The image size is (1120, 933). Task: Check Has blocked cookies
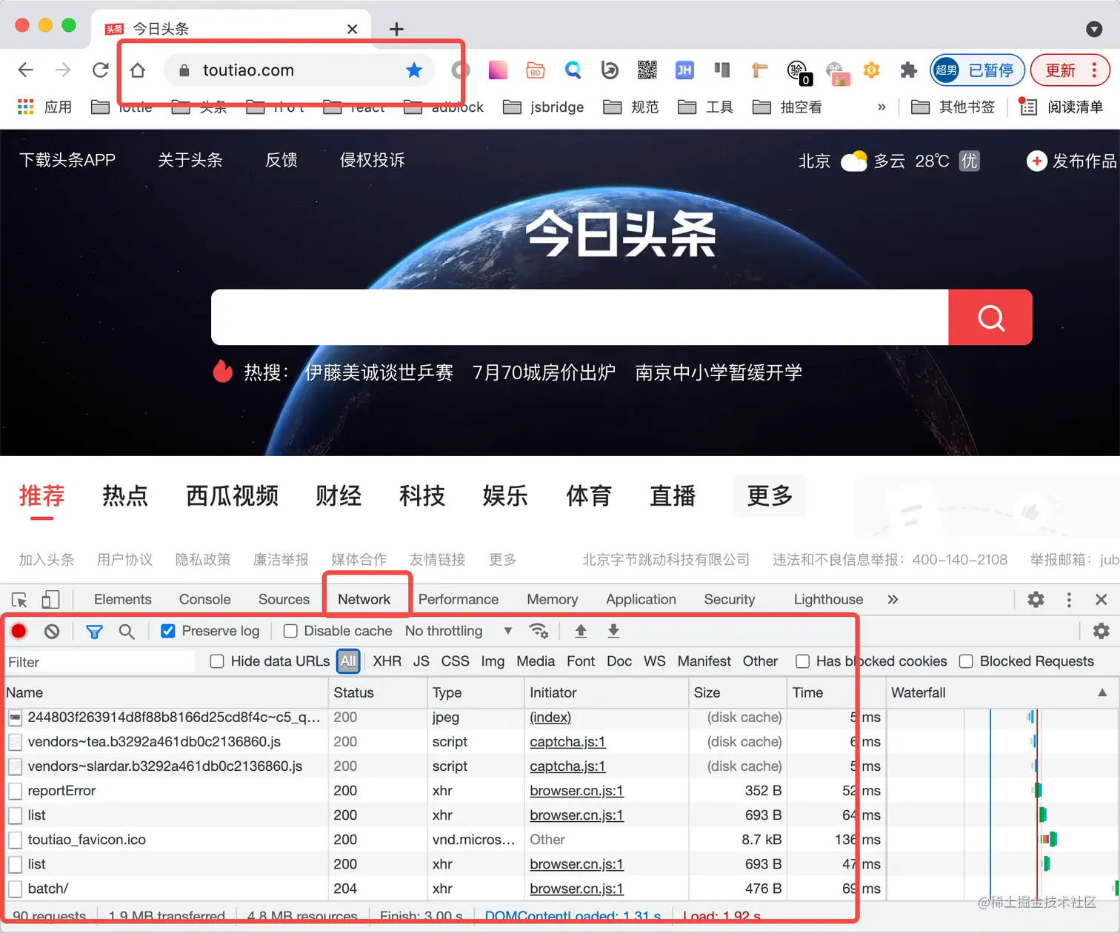point(802,661)
